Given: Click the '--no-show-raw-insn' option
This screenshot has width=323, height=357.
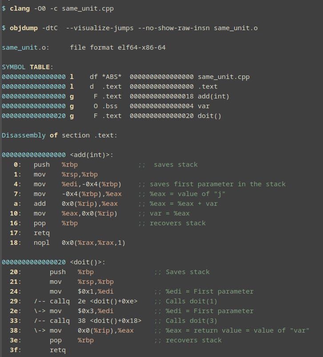Looking at the screenshot, I should 174,28.
